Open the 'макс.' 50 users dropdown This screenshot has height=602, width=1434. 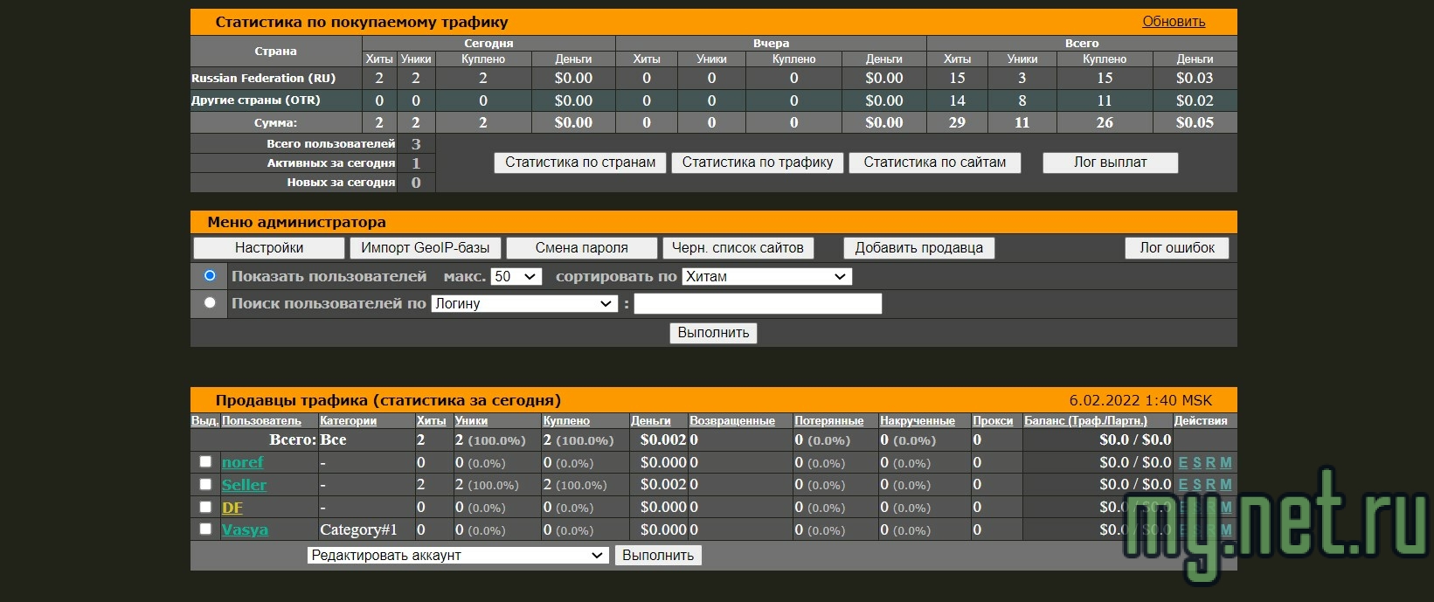pyautogui.click(x=516, y=277)
